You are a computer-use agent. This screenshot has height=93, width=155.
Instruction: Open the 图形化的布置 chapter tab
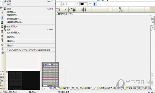tap(105, 88)
